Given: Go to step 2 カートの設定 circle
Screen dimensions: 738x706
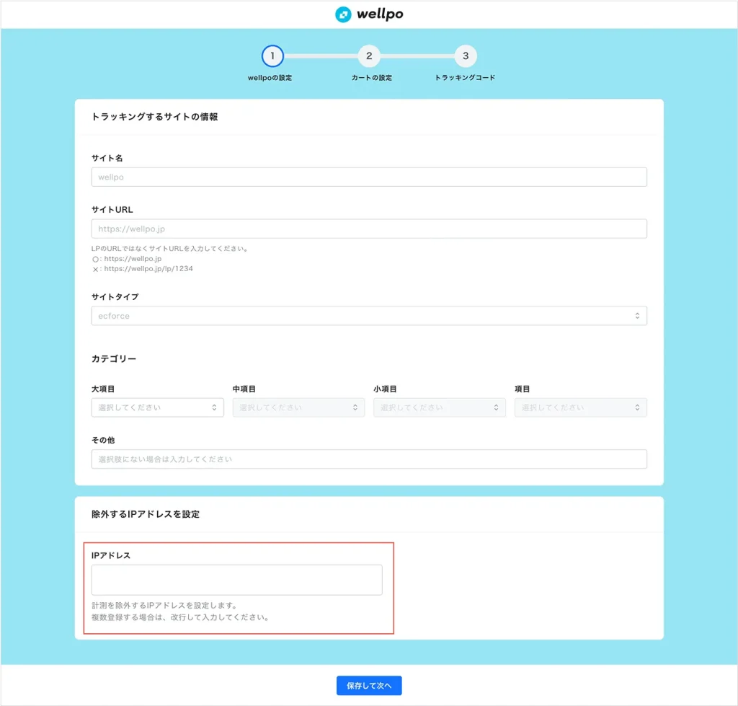Looking at the screenshot, I should tap(368, 56).
